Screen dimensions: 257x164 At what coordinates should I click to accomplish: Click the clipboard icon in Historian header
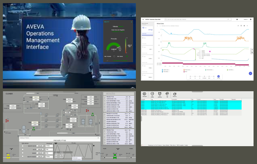coord(237,19)
